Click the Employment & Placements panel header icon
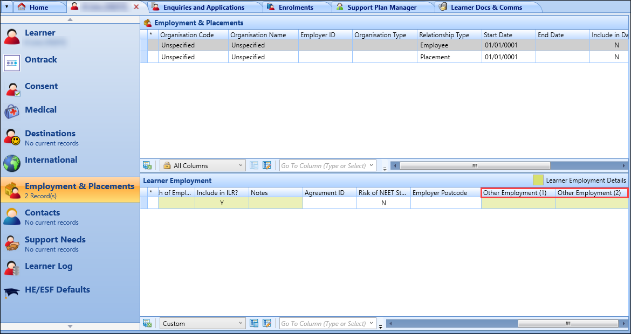The image size is (631, 334). coord(147,23)
